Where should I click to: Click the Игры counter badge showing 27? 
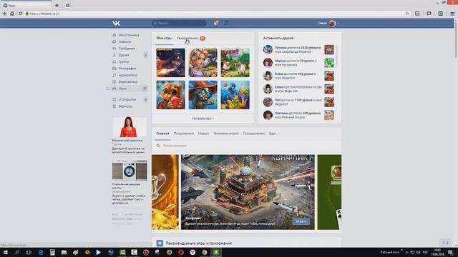point(145,89)
